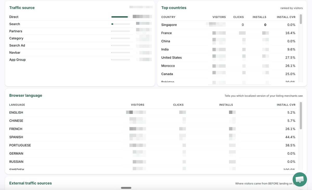Image resolution: width=312 pixels, height=190 pixels.
Task: Click the Category traffic source progress bar
Action: [x=121, y=38]
